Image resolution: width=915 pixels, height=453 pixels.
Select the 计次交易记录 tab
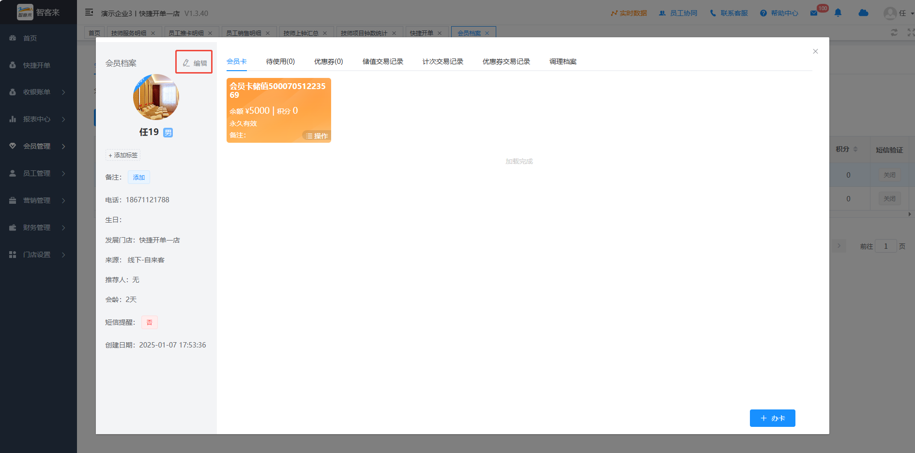tap(443, 61)
